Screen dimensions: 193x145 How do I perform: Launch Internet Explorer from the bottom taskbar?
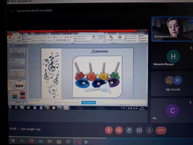(x=68, y=142)
